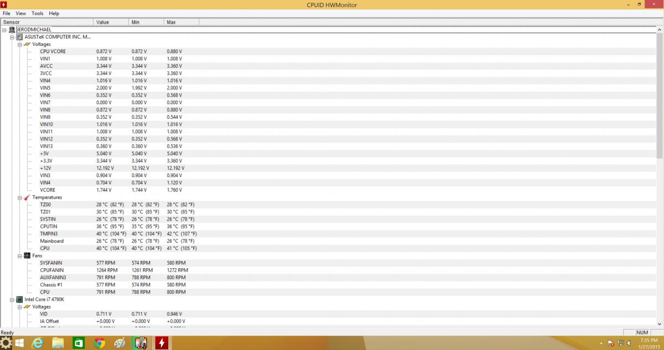Click the Max column header
This screenshot has width=664, height=350.
pos(181,22)
